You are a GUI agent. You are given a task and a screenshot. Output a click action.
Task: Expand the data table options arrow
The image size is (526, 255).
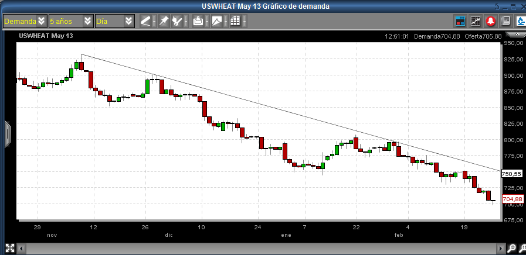coord(245,22)
